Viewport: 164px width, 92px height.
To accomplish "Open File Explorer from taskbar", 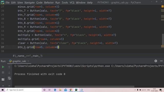I will click(60, 90).
